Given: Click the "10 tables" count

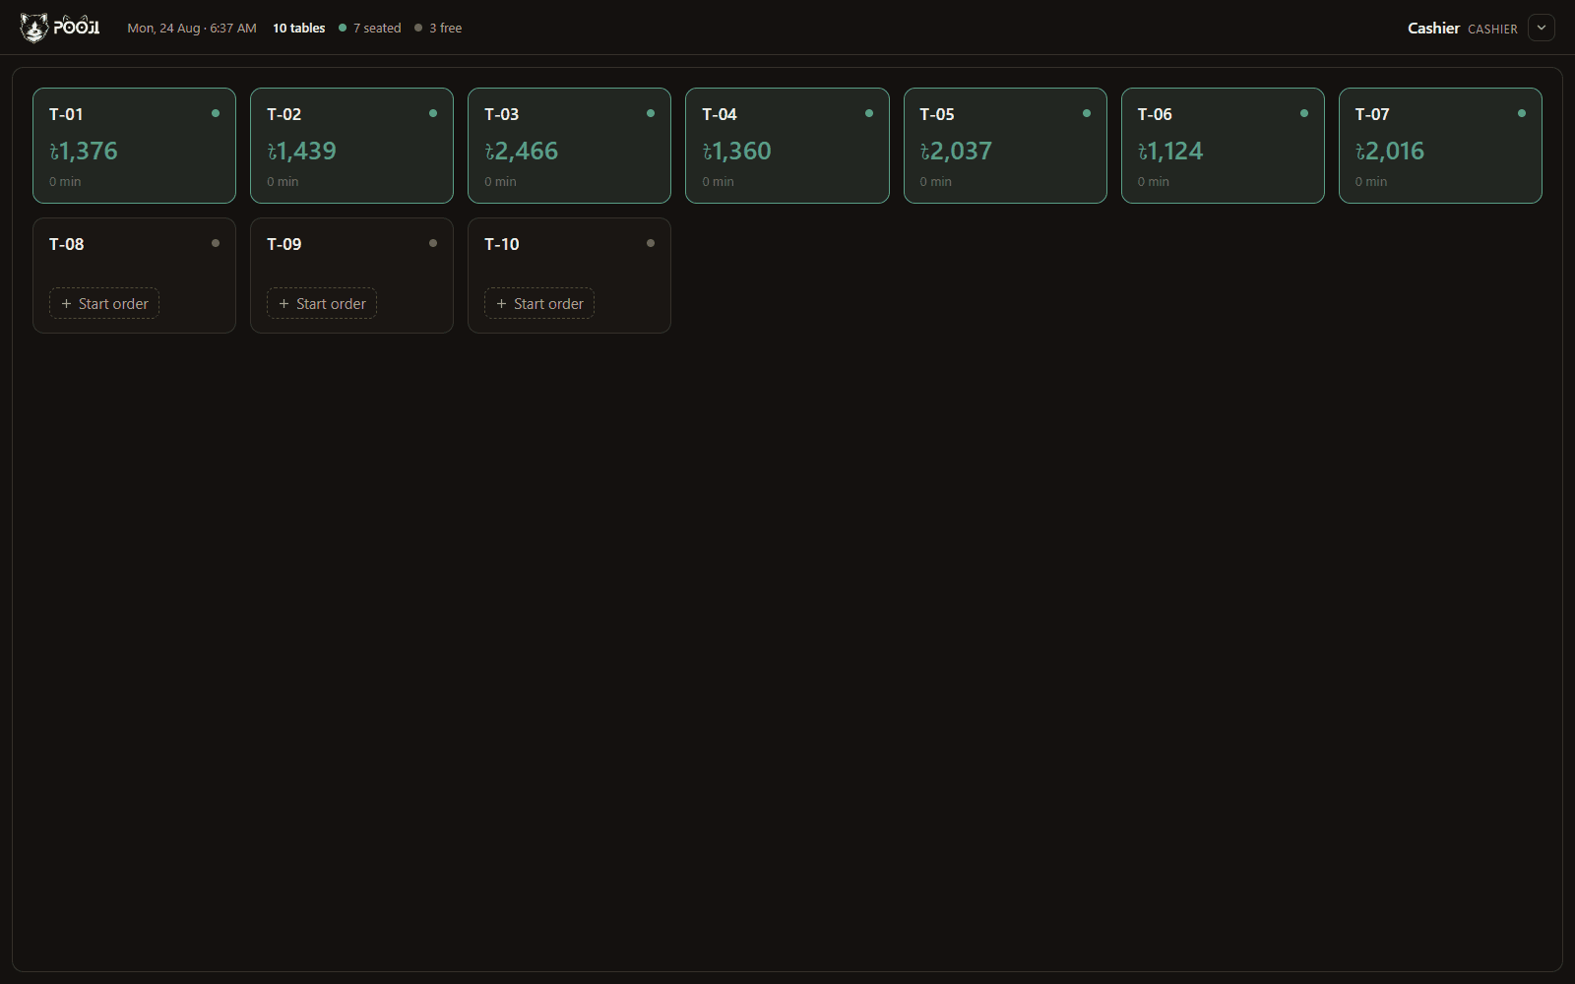Looking at the screenshot, I should pyautogui.click(x=299, y=29).
